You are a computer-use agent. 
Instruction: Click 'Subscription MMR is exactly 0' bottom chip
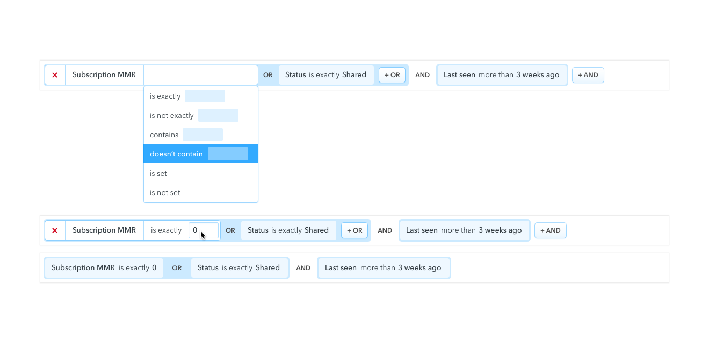point(104,268)
